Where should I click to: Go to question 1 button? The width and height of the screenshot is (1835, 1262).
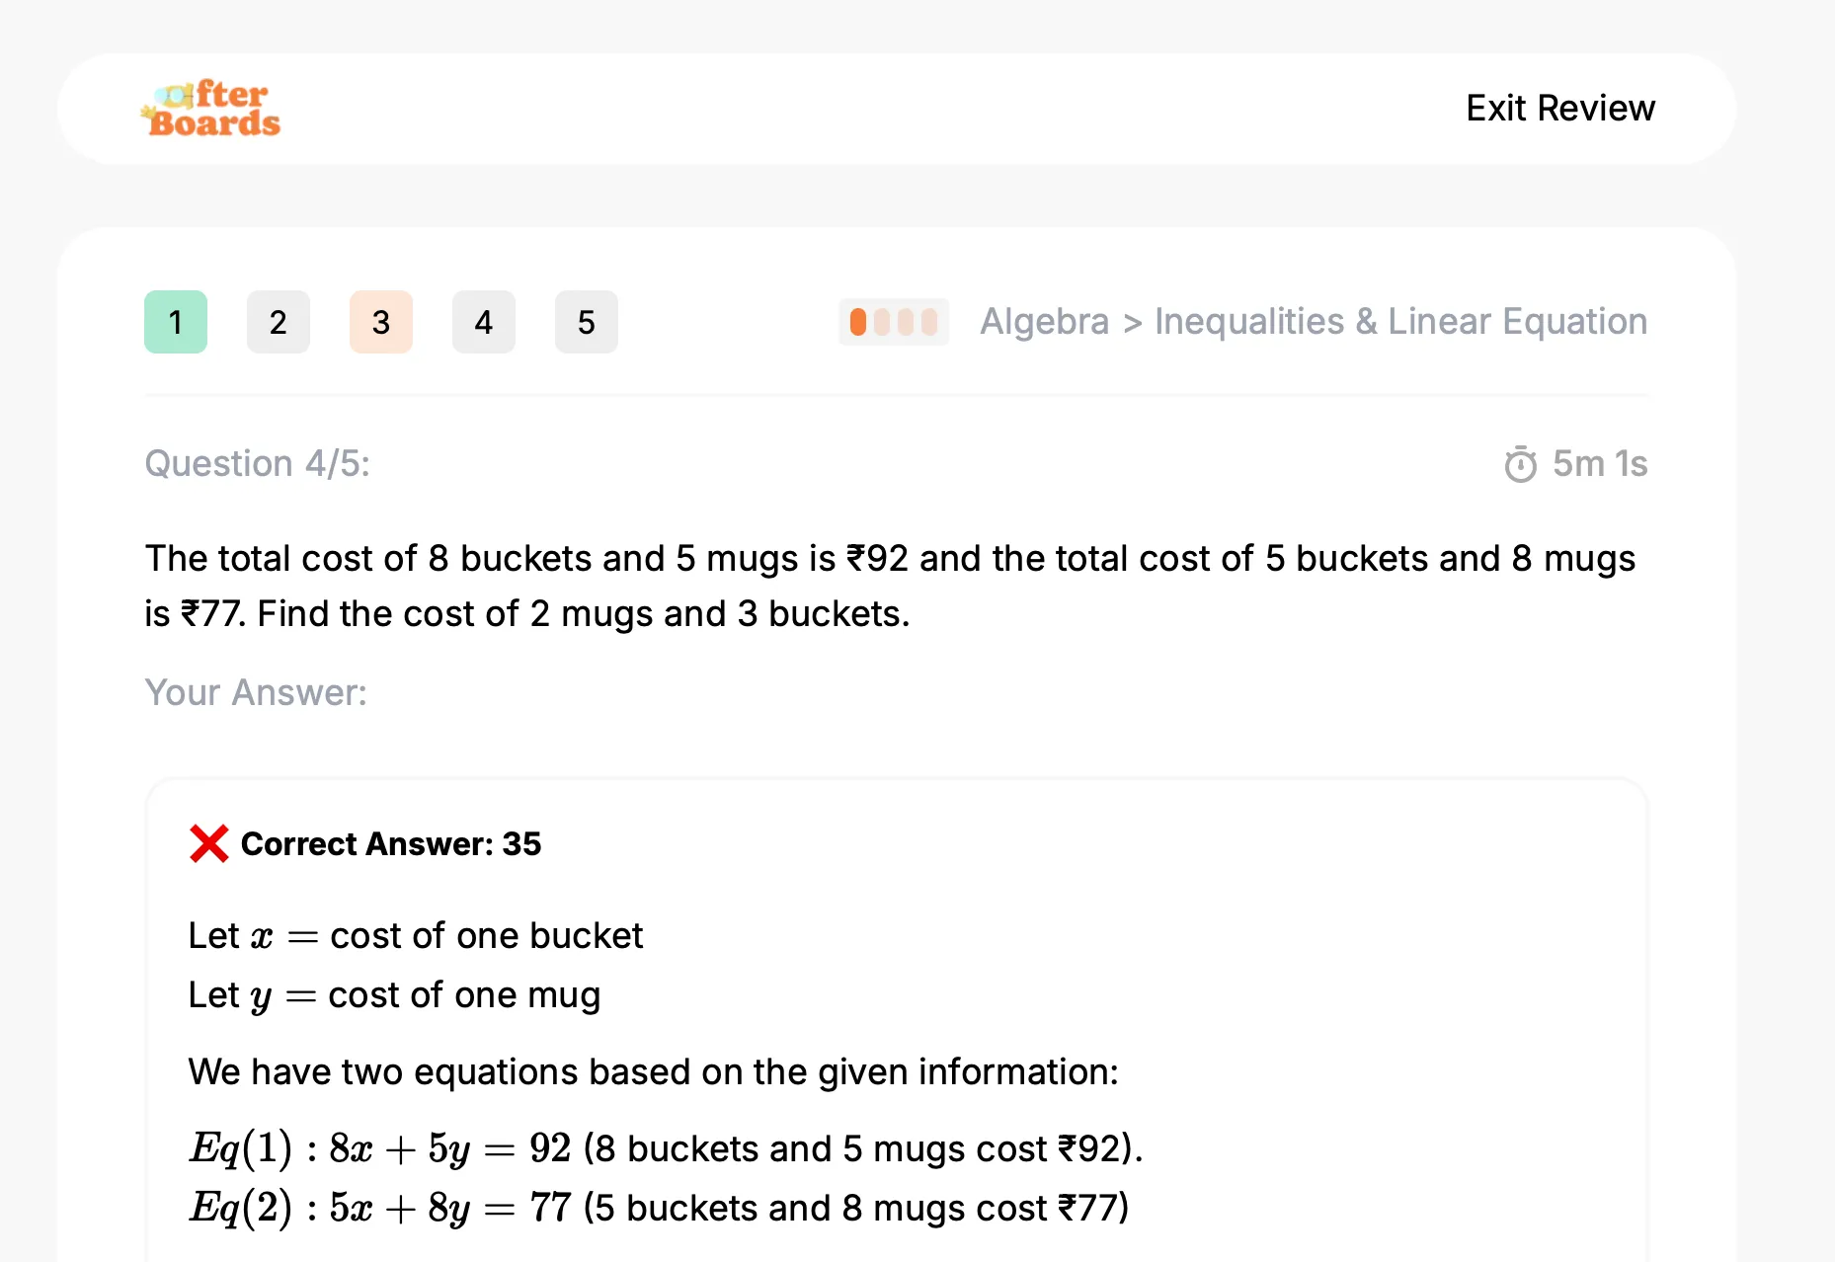tap(176, 322)
